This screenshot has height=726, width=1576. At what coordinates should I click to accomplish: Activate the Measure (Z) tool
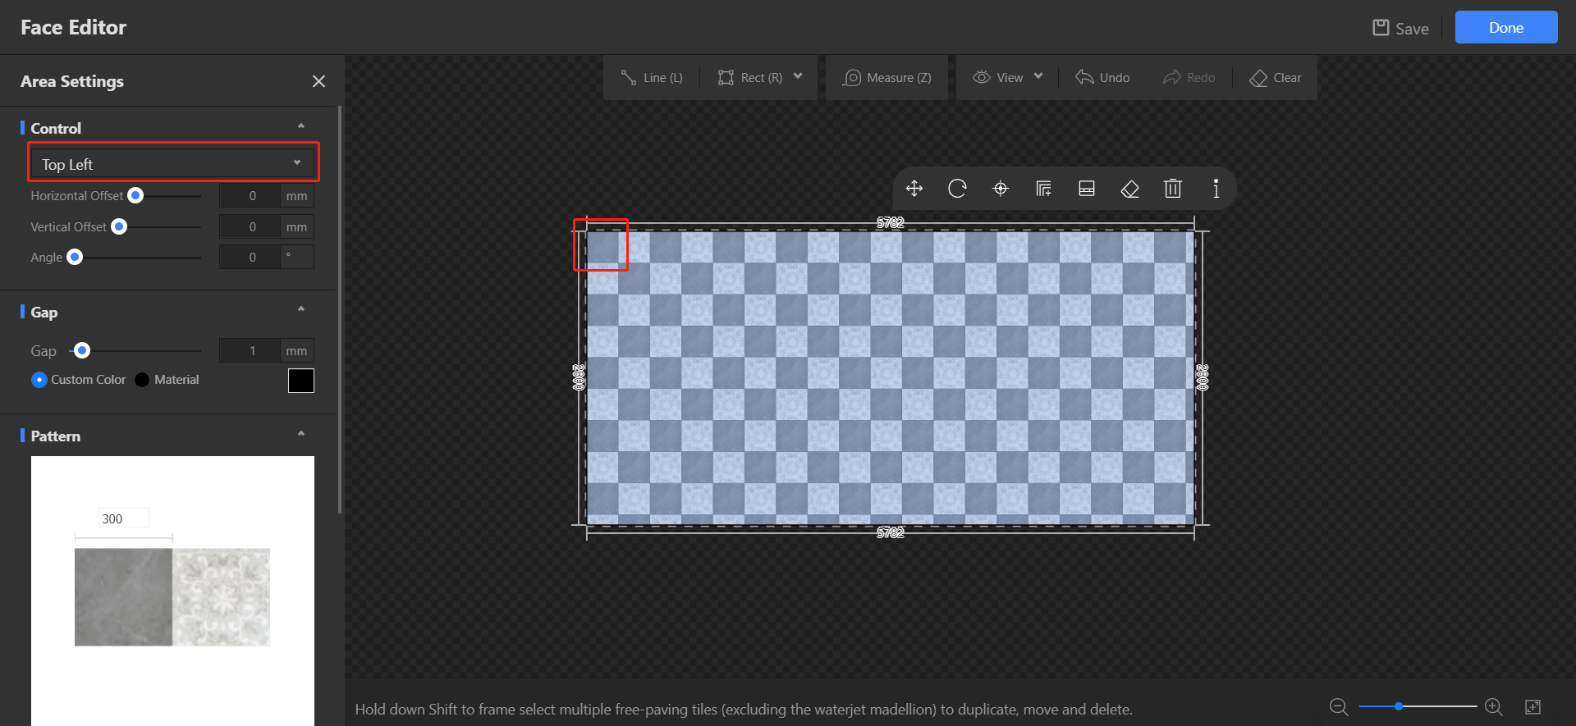coord(887,77)
